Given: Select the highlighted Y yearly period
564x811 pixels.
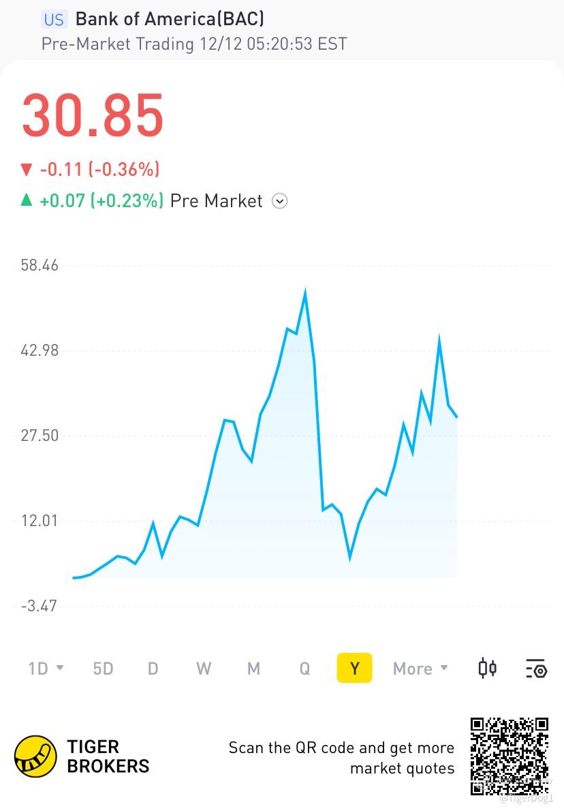Looking at the screenshot, I should [354, 668].
